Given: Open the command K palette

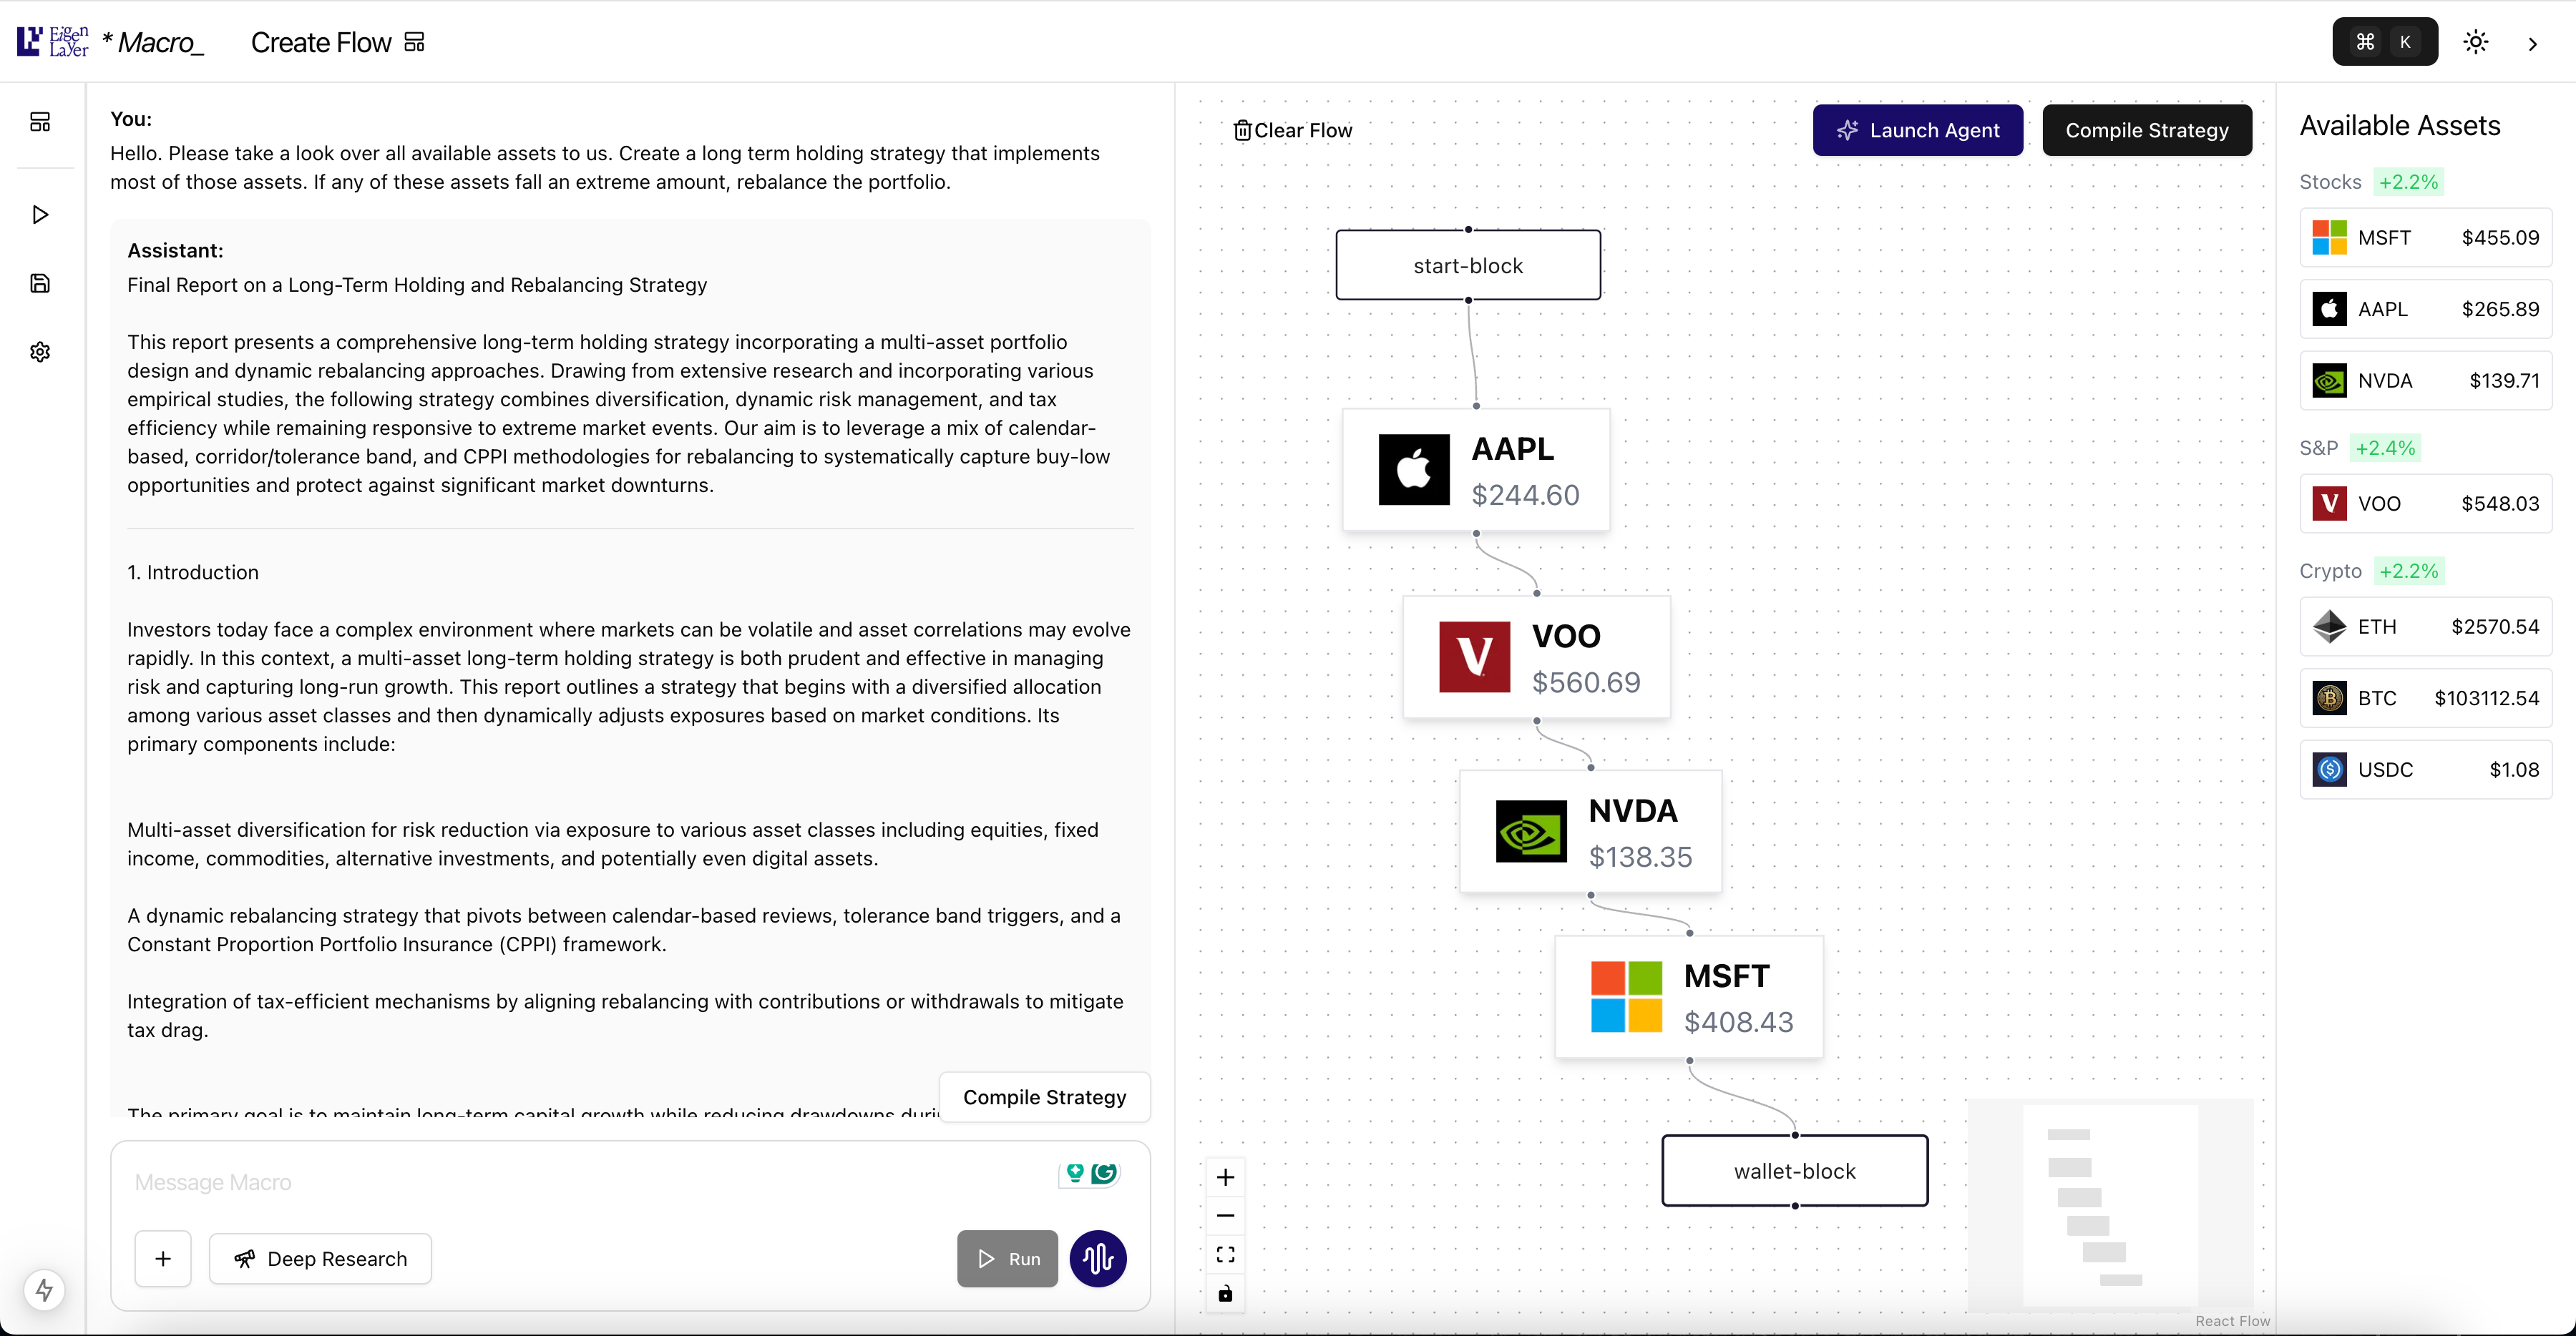Looking at the screenshot, I should (x=2384, y=42).
